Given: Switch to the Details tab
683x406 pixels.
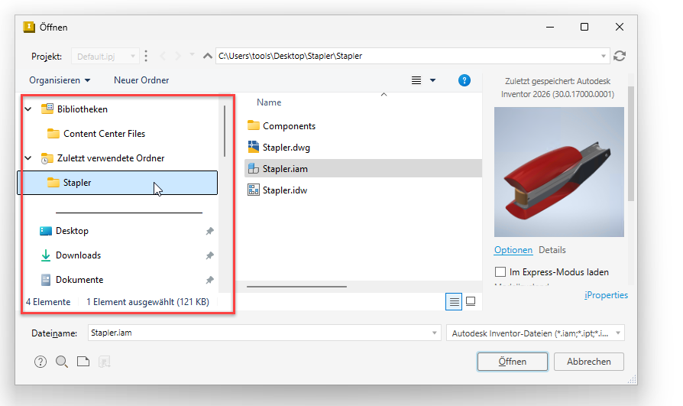Looking at the screenshot, I should [x=552, y=250].
